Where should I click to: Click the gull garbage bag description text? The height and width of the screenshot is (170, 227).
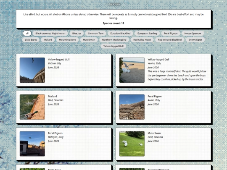(177, 75)
